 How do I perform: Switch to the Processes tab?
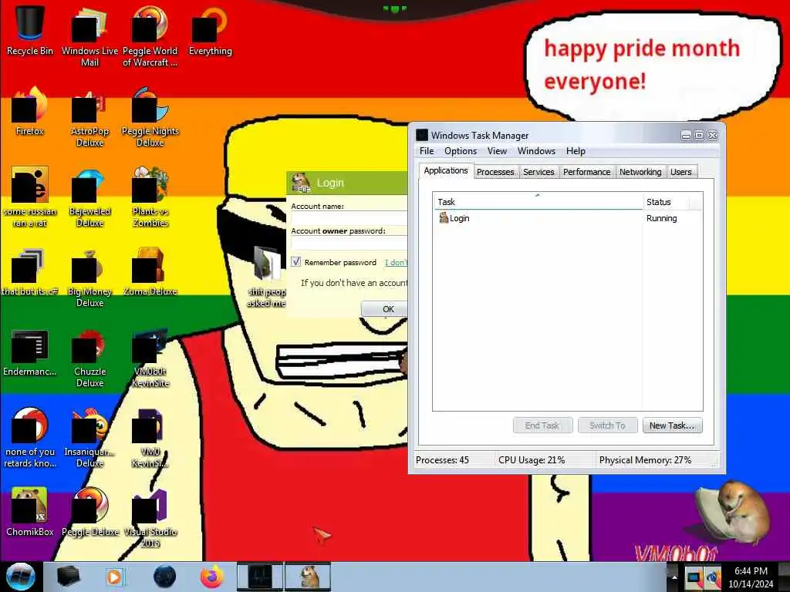(x=495, y=172)
